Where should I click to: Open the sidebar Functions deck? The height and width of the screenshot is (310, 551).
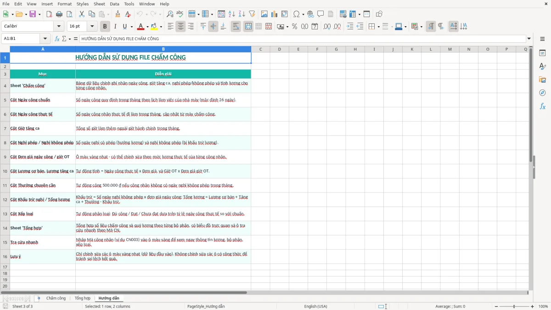click(542, 106)
